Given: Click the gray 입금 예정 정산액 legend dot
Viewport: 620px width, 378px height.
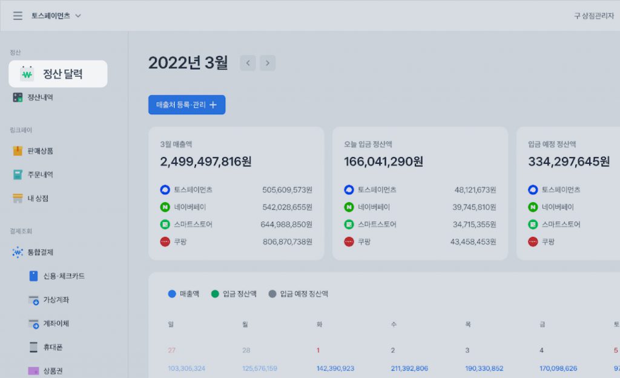Looking at the screenshot, I should [x=272, y=294].
